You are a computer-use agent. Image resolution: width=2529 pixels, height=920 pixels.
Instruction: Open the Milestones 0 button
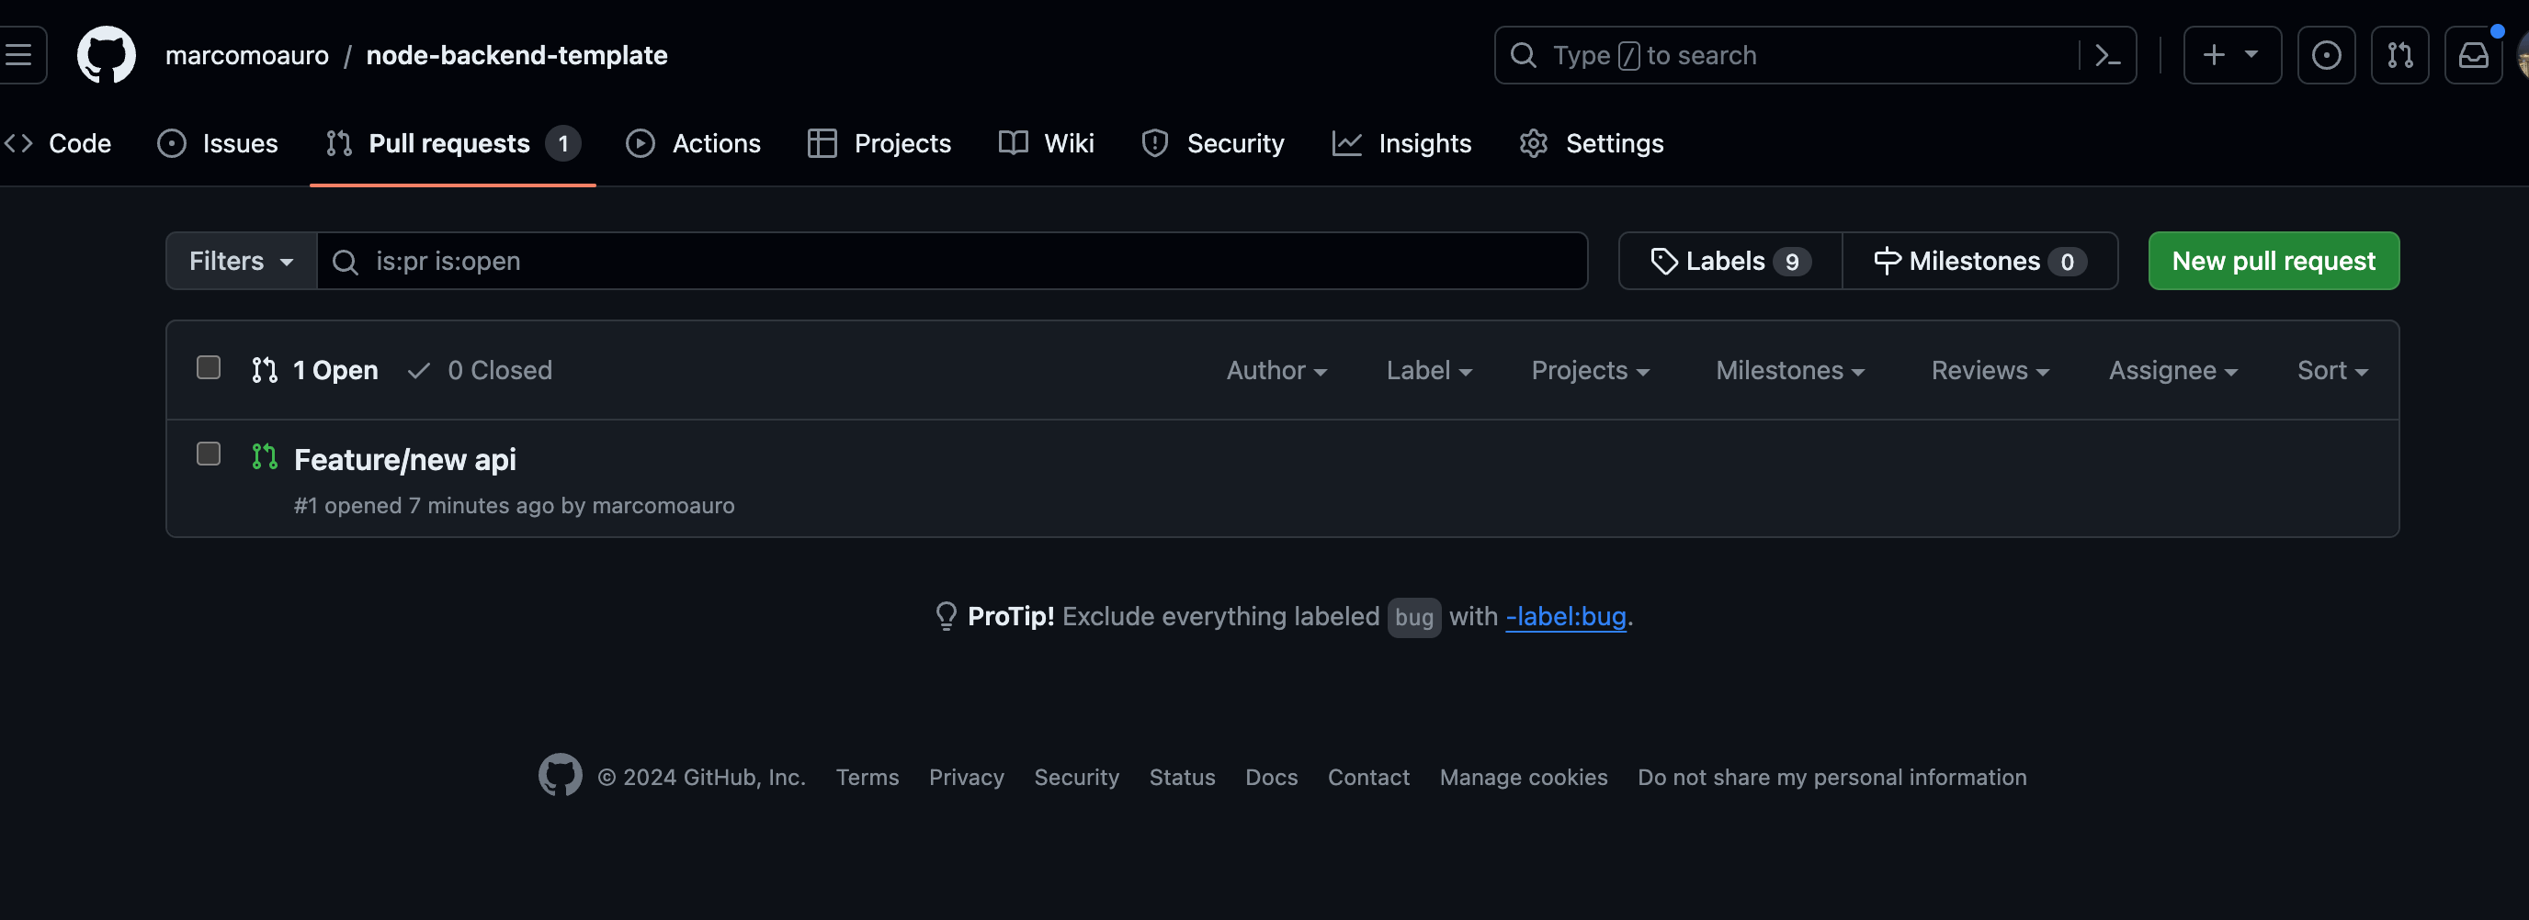pos(1979,261)
